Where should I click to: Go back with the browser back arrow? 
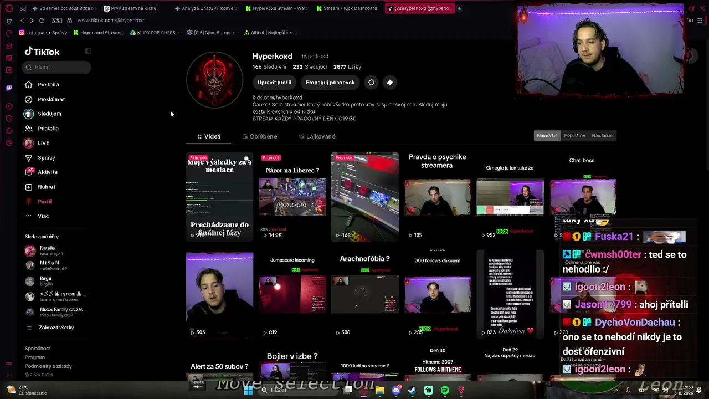pos(22,21)
